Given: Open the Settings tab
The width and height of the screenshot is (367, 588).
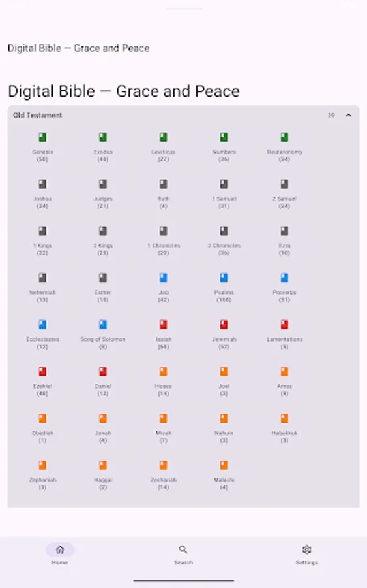Looking at the screenshot, I should point(307,555).
